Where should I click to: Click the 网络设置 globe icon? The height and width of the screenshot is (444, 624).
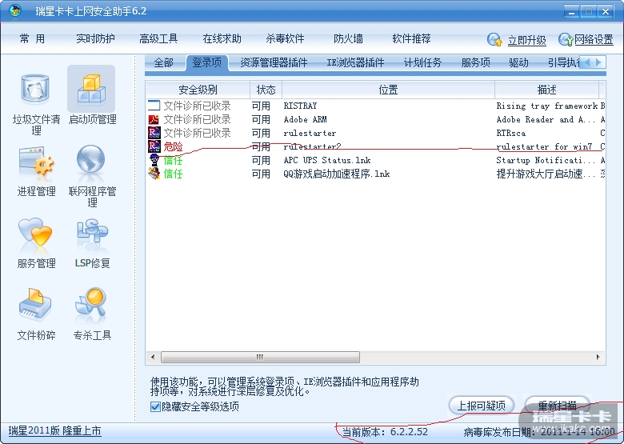pos(566,39)
